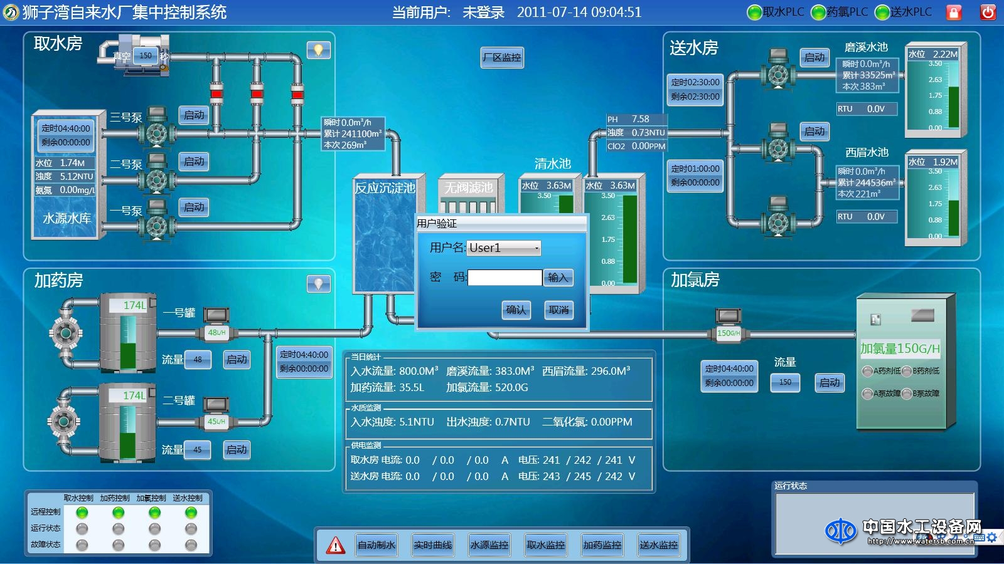Click the red lock icon in header
The image size is (1004, 564).
click(953, 13)
